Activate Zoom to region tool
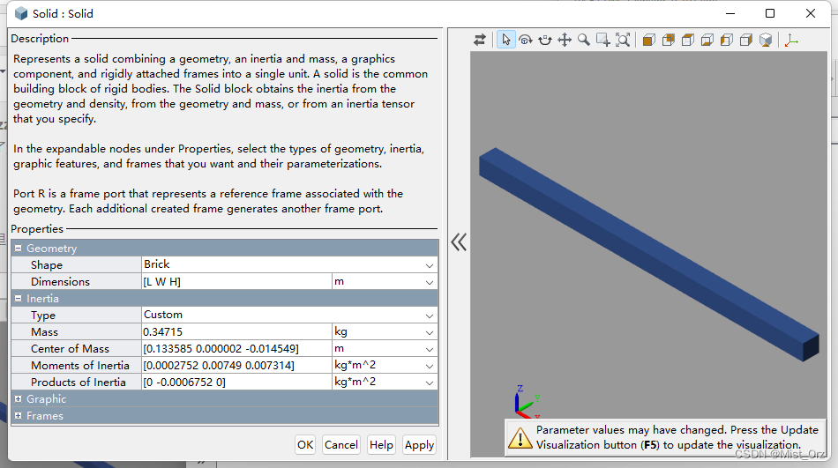 pyautogui.click(x=602, y=40)
